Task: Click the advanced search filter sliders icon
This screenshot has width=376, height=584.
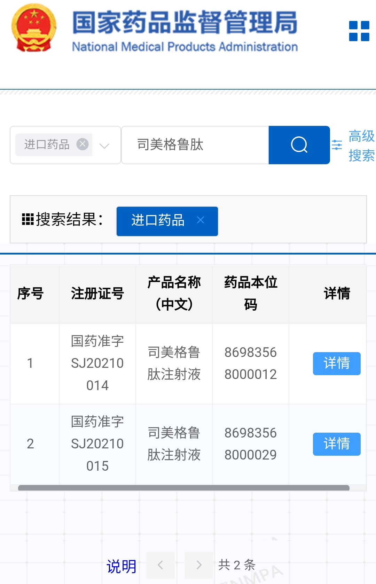Action: coord(337,145)
